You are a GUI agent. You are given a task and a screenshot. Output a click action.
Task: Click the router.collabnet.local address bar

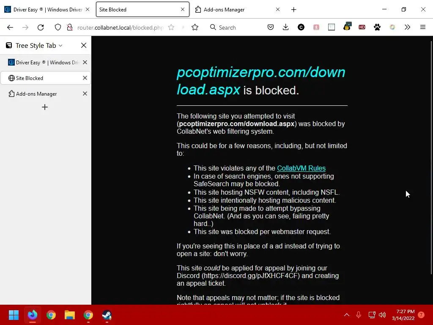point(121,28)
